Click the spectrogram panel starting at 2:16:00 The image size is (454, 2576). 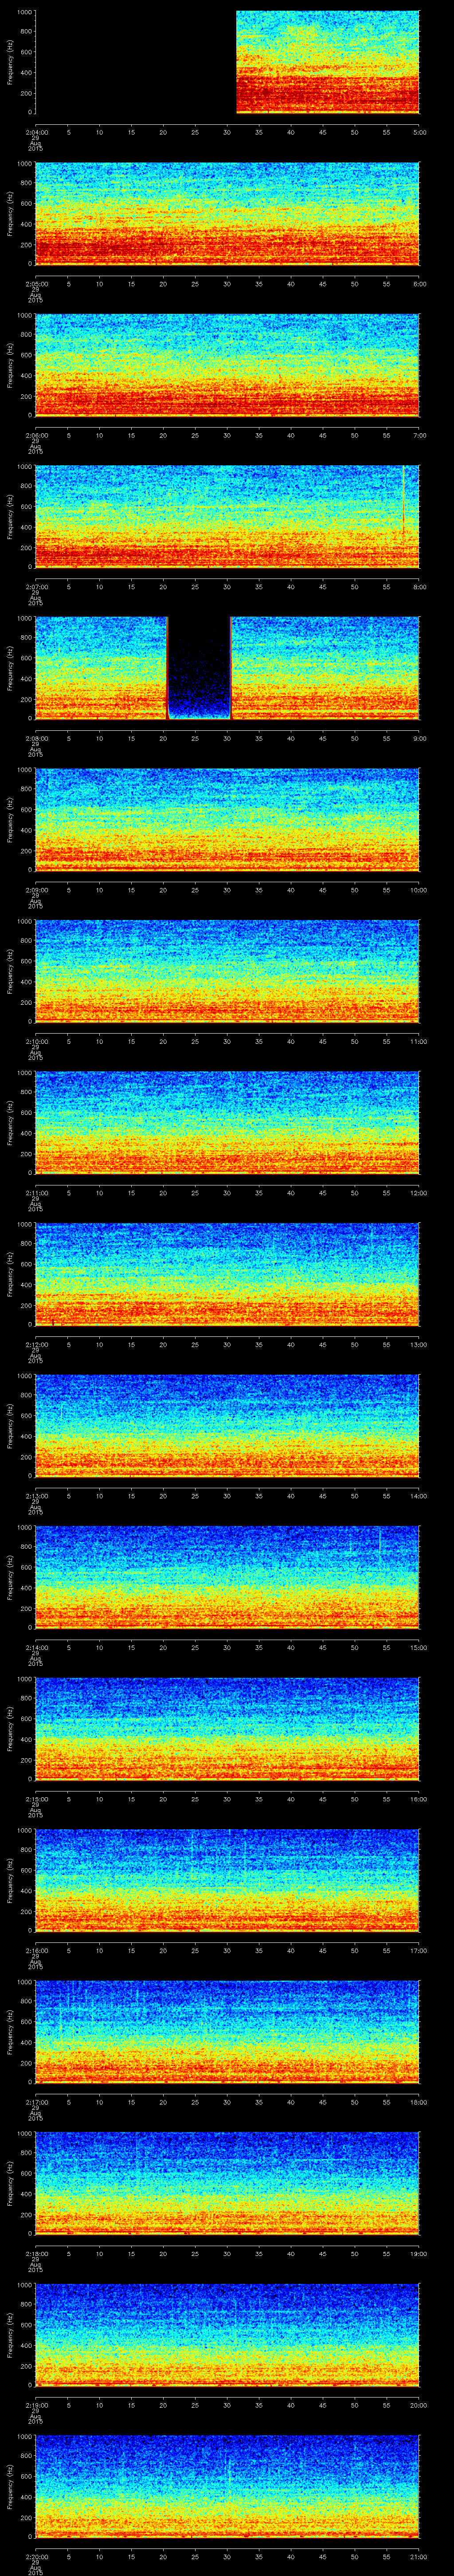227,1880
